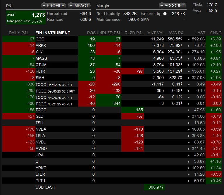Image resolution: width=224 pixels, height=195 pixels.
Task: Select the U instrument row
Action: tap(112, 161)
